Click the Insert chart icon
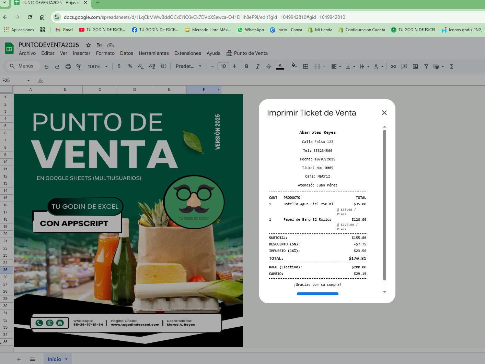The width and height of the screenshot is (485, 364). [x=415, y=66]
